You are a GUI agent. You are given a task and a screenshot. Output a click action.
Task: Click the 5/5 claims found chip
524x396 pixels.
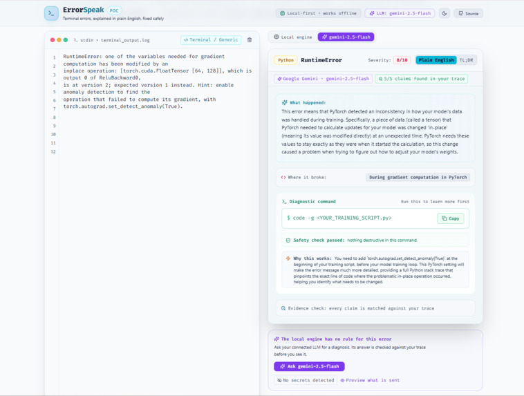pyautogui.click(x=422, y=79)
